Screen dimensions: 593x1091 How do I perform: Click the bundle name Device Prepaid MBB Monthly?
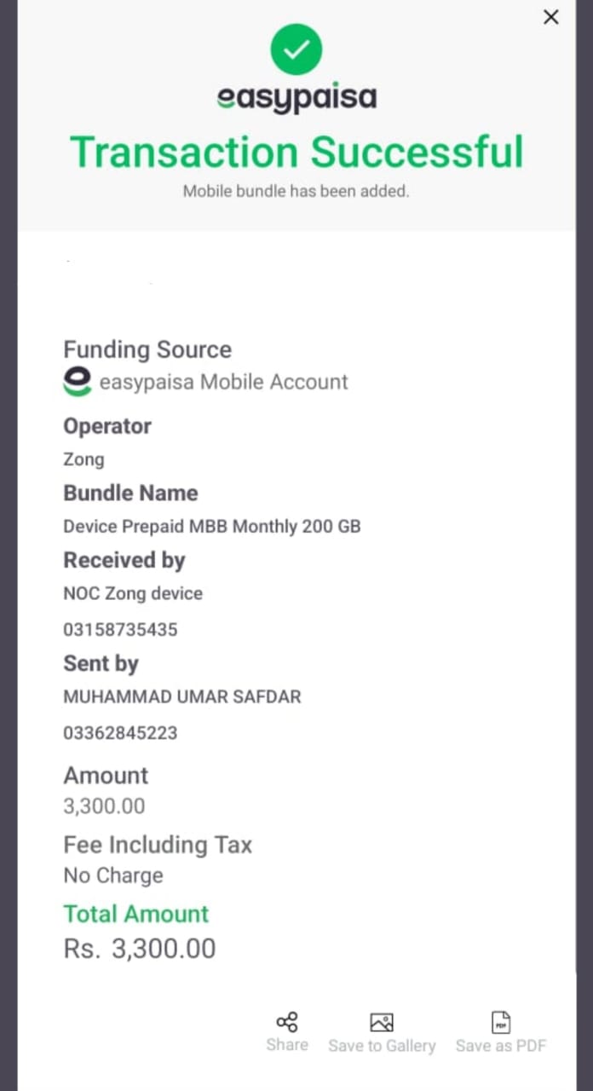tap(212, 526)
